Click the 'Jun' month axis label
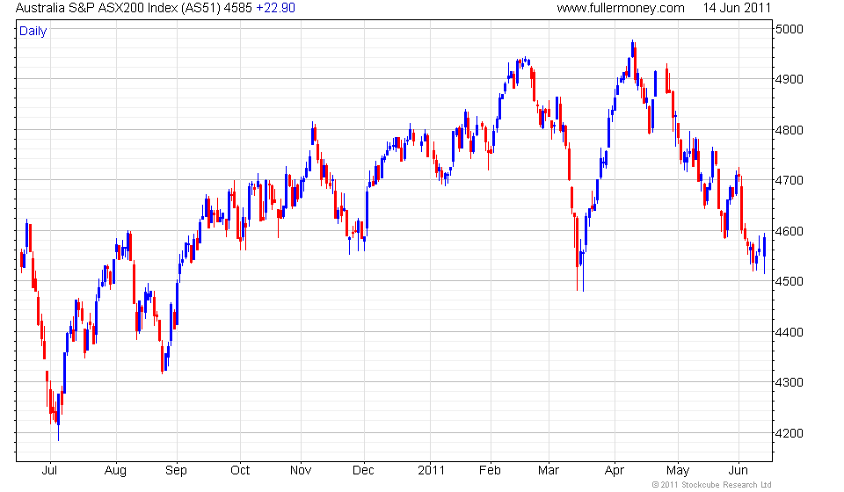This screenshot has width=844, height=492. click(x=738, y=471)
